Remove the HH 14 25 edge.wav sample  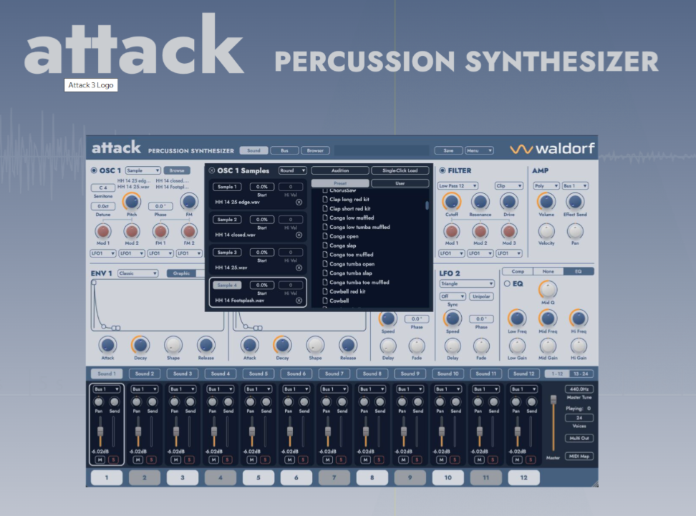tap(299, 203)
